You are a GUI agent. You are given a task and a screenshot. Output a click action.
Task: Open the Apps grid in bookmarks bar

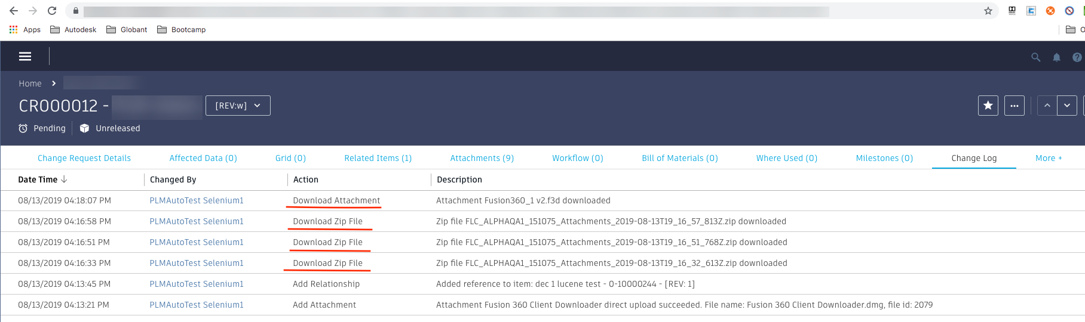coord(25,29)
